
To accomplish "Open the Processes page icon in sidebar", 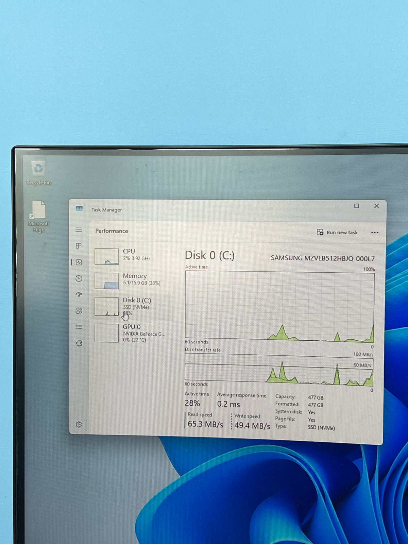I will [79, 245].
